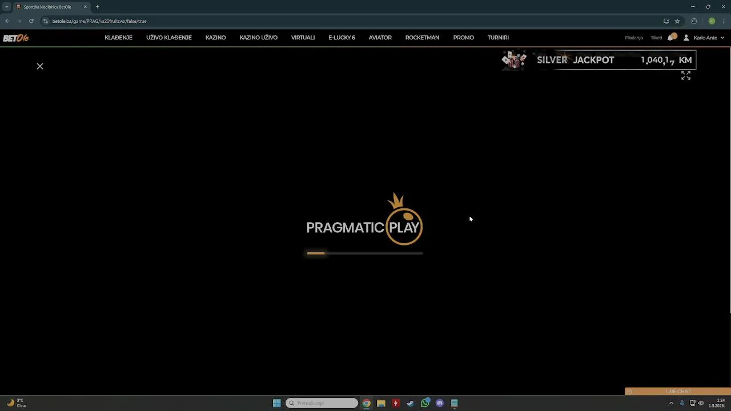
Task: Click the Silver Jackpot banner
Action: 599,60
